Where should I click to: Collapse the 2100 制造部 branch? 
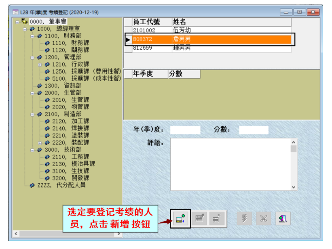[32, 115]
